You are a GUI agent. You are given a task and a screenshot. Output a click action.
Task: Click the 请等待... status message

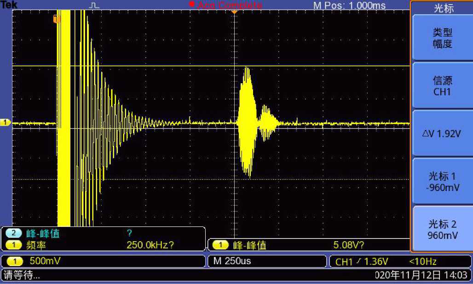[x=22, y=275]
